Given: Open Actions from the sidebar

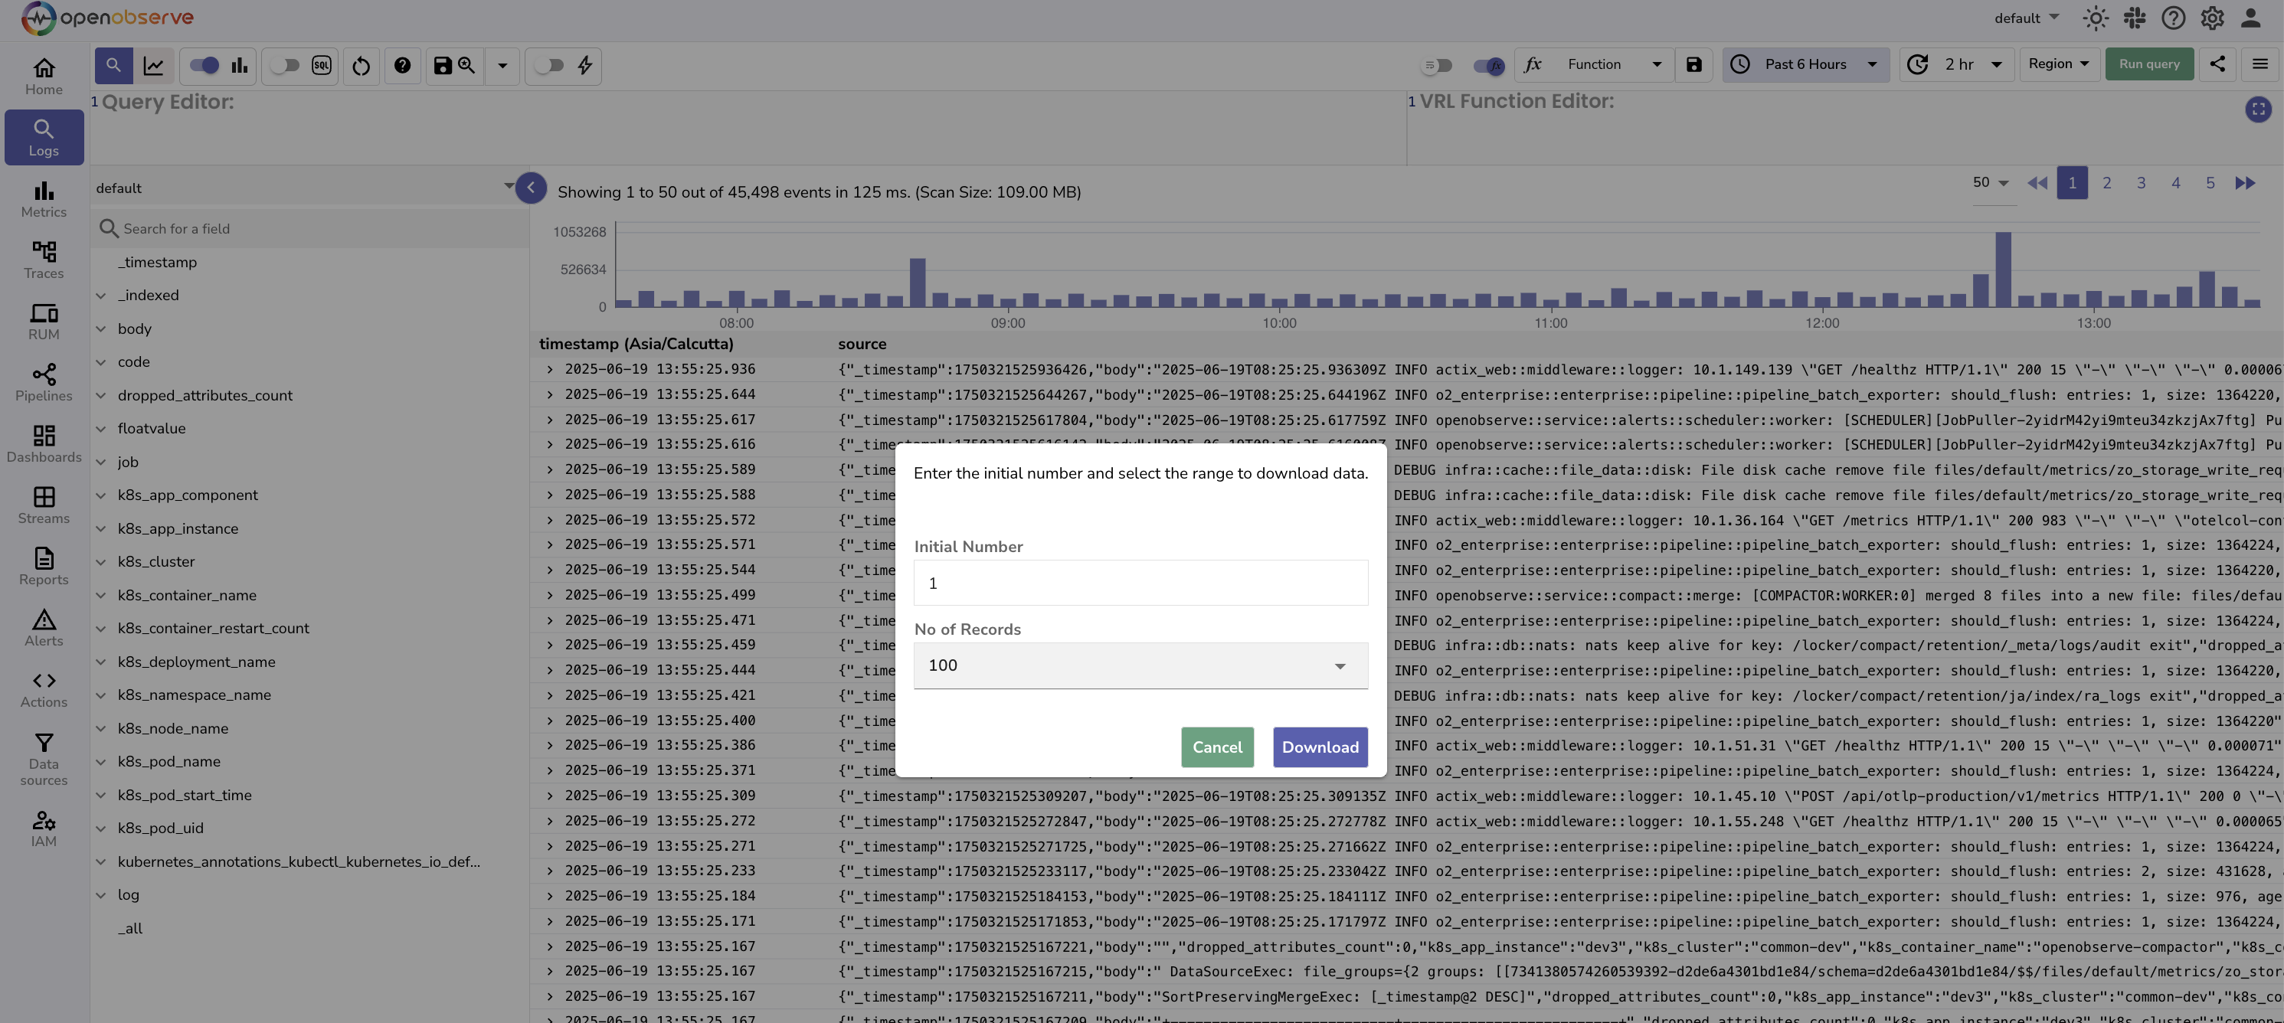Looking at the screenshot, I should 44,690.
